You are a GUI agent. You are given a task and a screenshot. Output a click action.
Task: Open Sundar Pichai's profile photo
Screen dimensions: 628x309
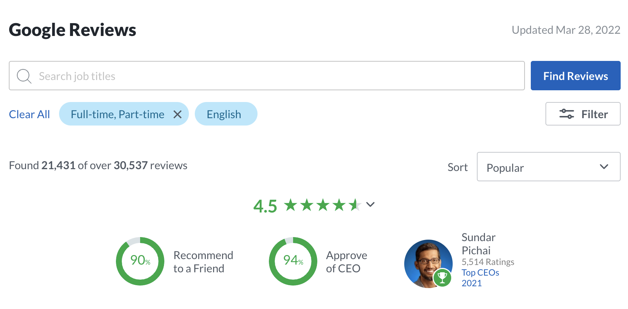[426, 261]
